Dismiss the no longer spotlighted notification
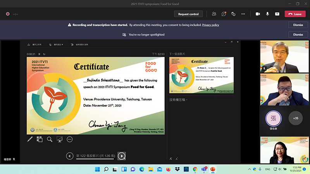310x174 pixels. (298, 34)
